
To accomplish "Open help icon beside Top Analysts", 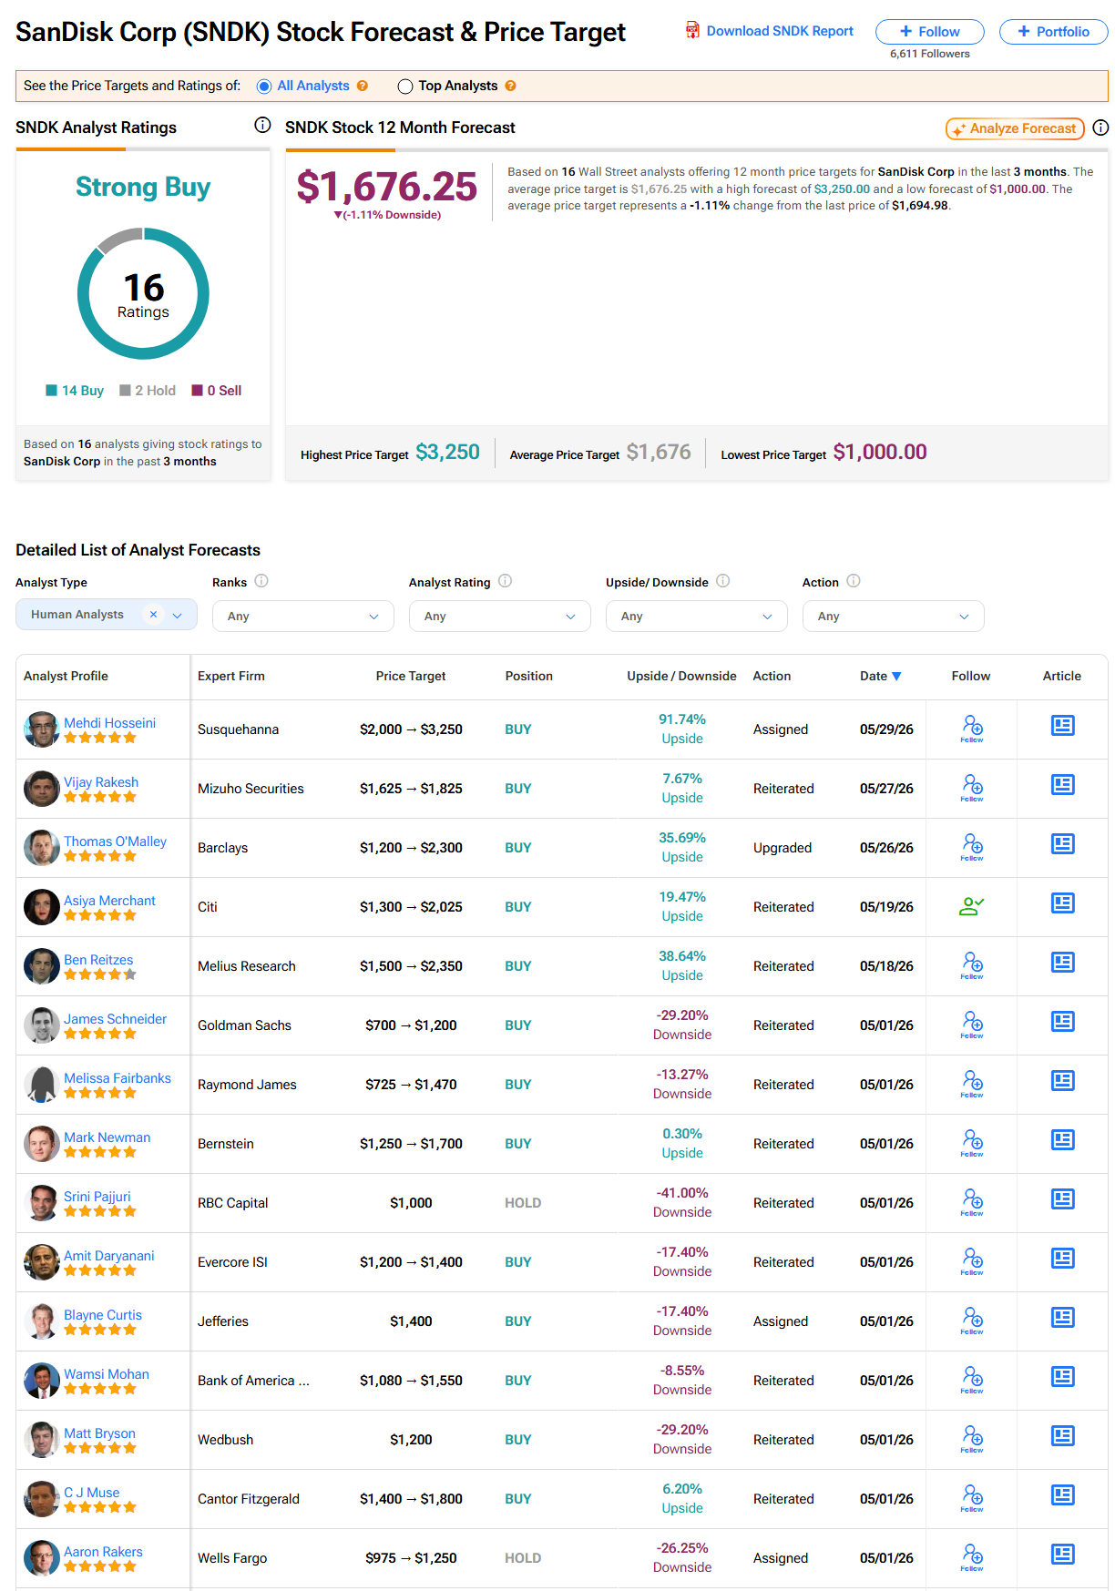I will (x=510, y=86).
